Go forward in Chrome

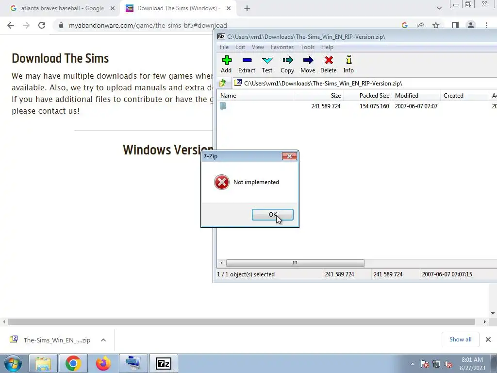coord(26,25)
